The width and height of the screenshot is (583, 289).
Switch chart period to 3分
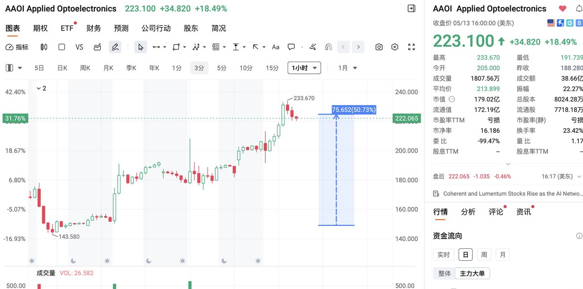click(x=199, y=68)
